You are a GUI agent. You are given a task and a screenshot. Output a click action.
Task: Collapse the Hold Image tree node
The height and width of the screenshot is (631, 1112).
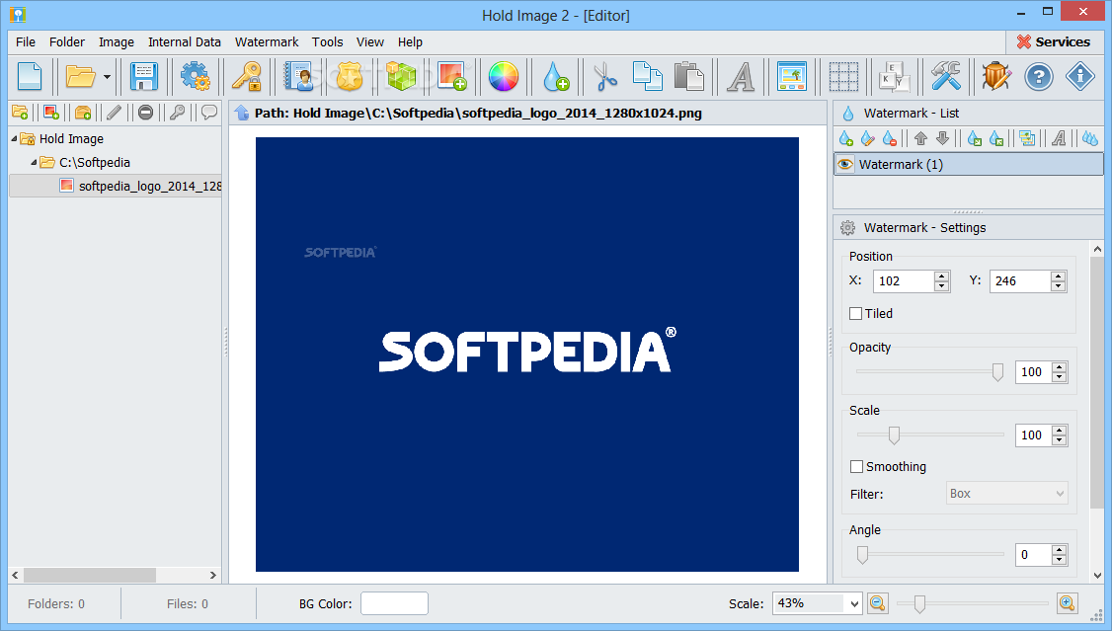click(x=14, y=139)
